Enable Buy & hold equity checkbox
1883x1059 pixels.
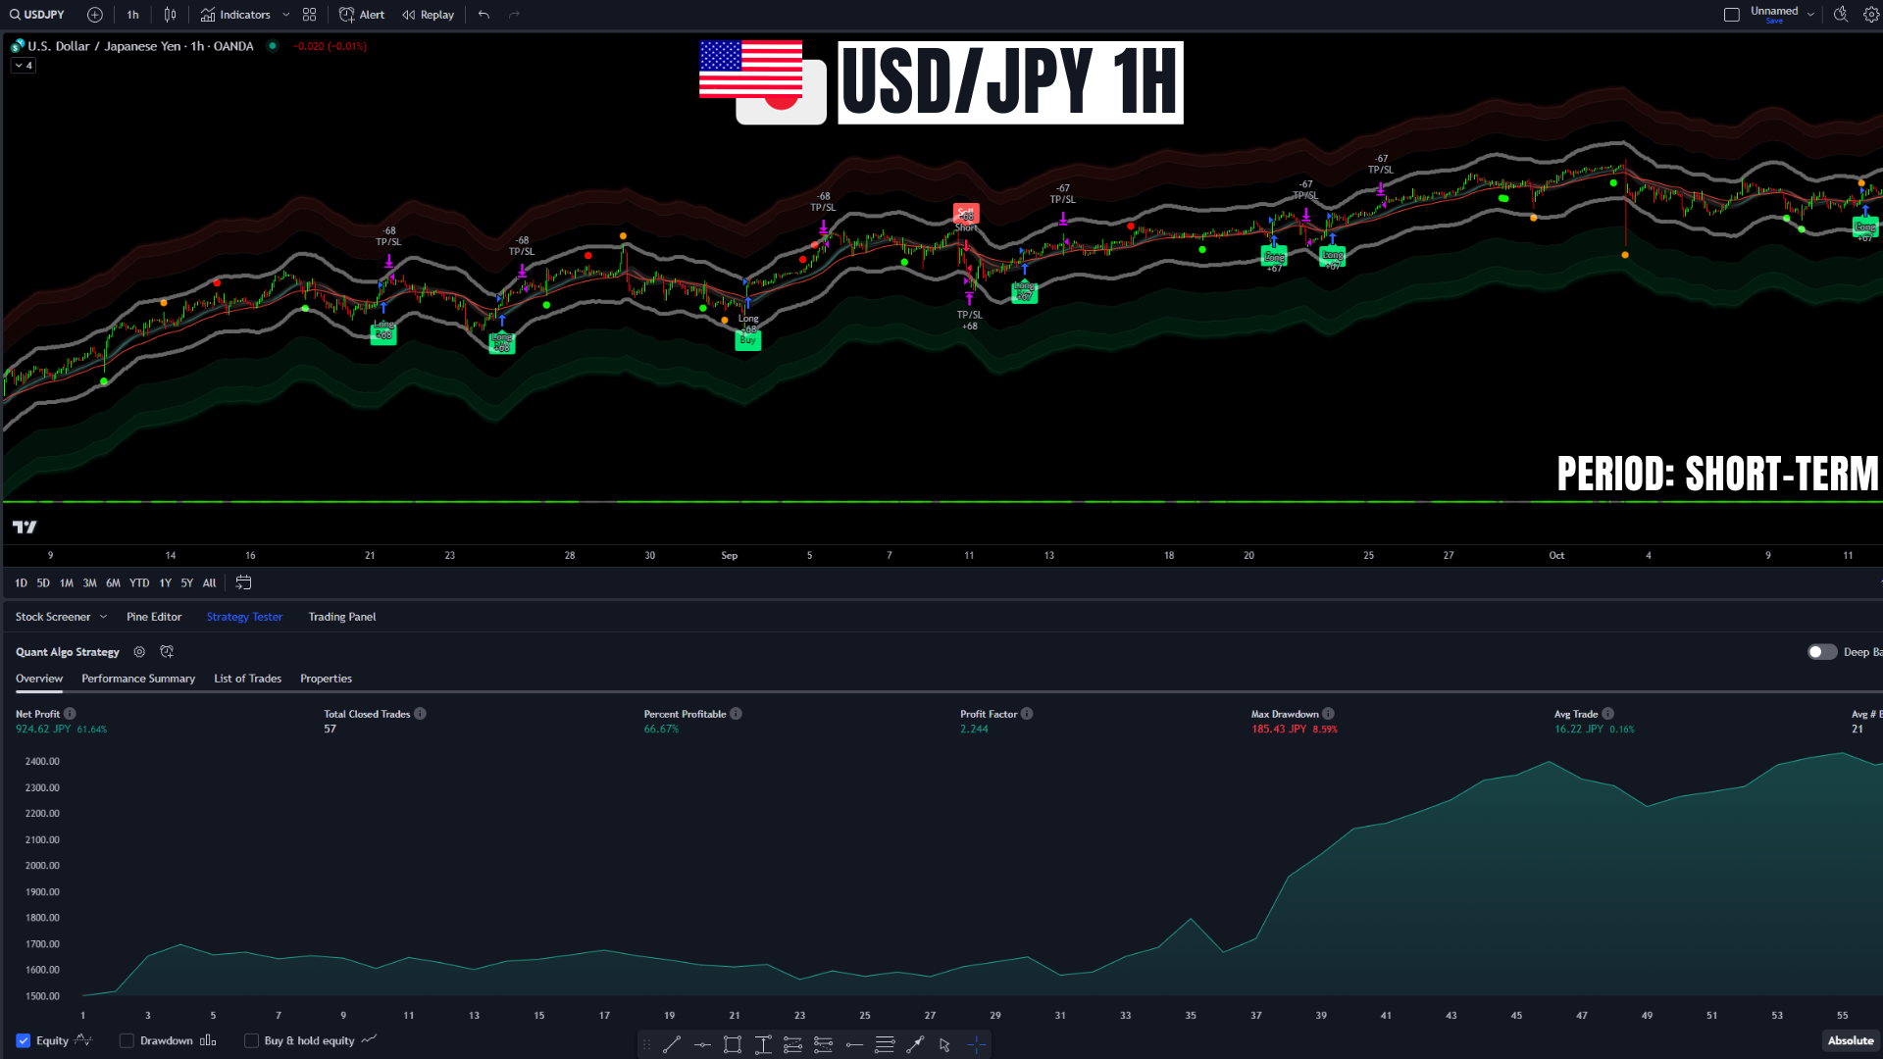[251, 1040]
